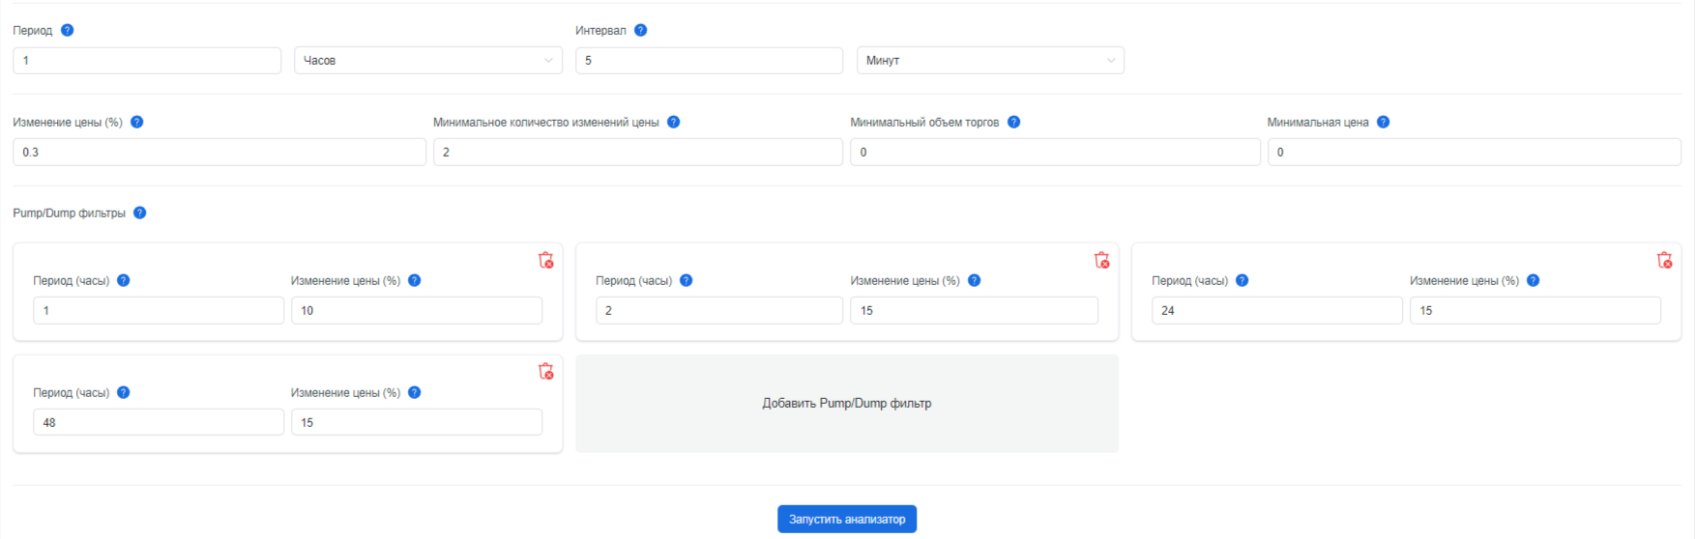Open the Минут interval unit dropdown
This screenshot has height=539, width=1695.
[x=990, y=60]
